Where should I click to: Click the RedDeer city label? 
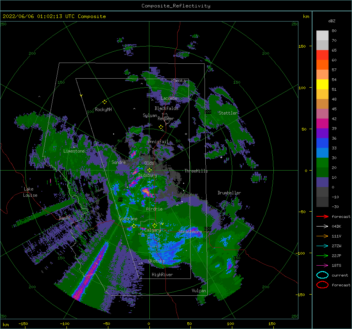click(x=166, y=119)
